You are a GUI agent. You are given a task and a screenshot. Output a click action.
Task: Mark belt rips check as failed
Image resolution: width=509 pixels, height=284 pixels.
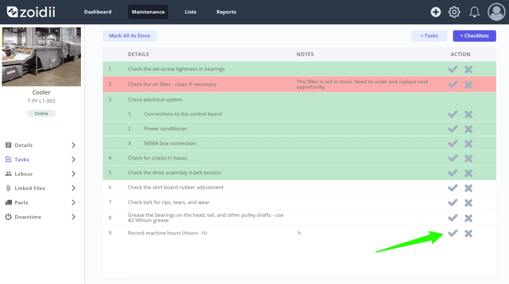468,203
